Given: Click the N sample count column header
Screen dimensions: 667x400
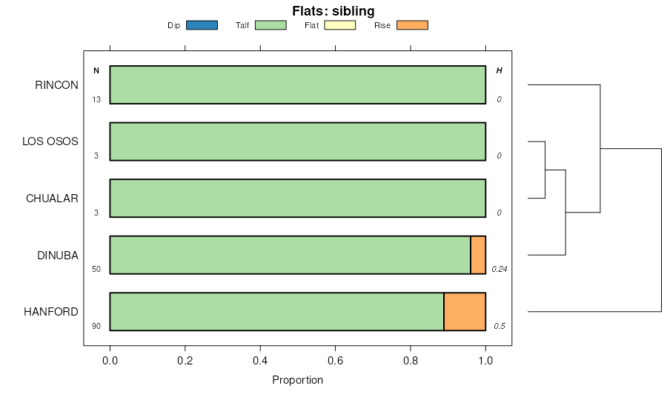Looking at the screenshot, I should coord(96,71).
